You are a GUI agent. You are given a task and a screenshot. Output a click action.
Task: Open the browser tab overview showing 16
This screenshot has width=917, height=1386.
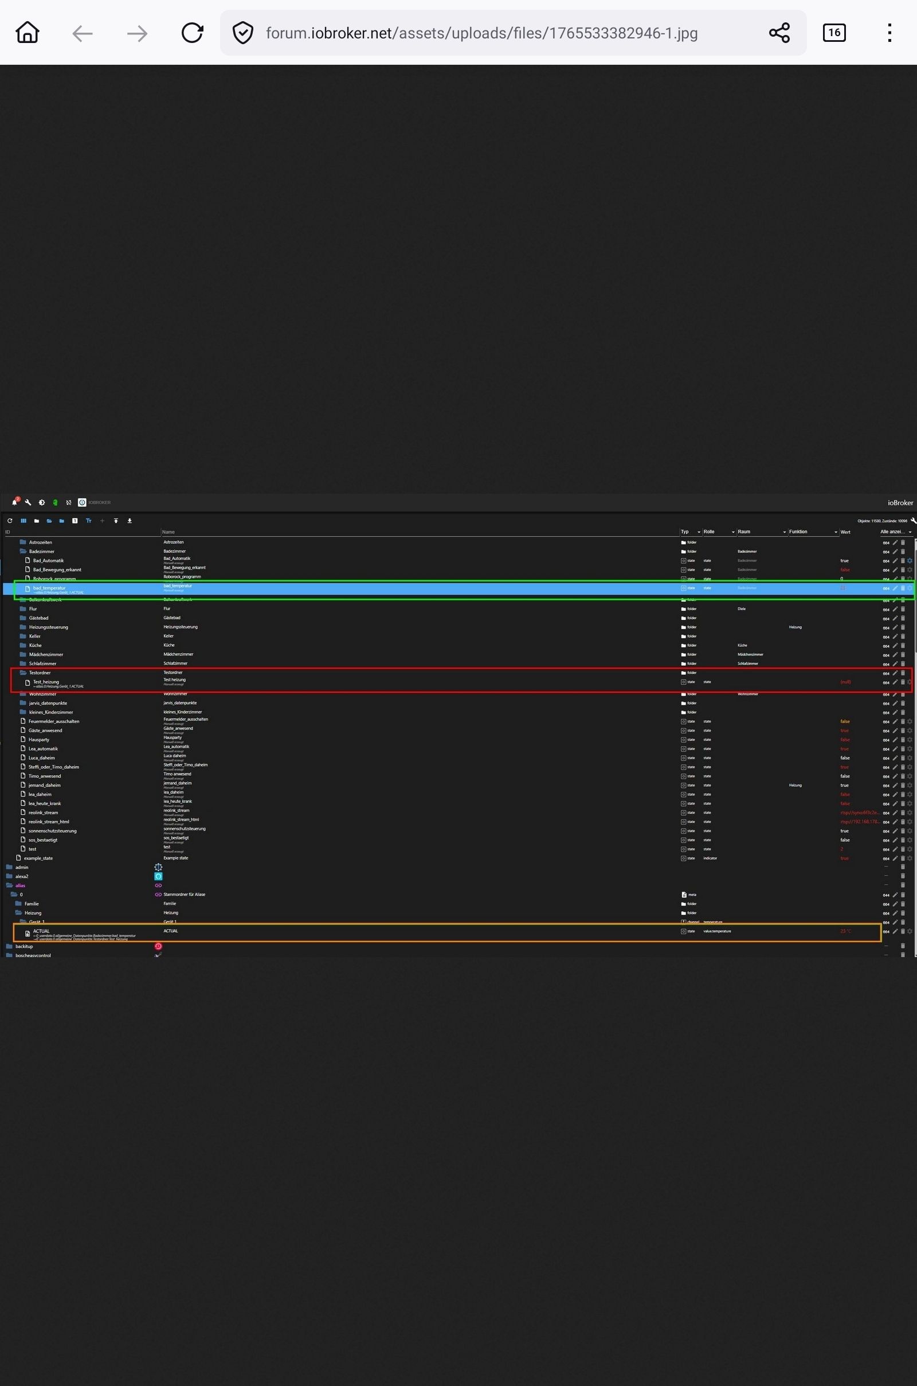[834, 33]
